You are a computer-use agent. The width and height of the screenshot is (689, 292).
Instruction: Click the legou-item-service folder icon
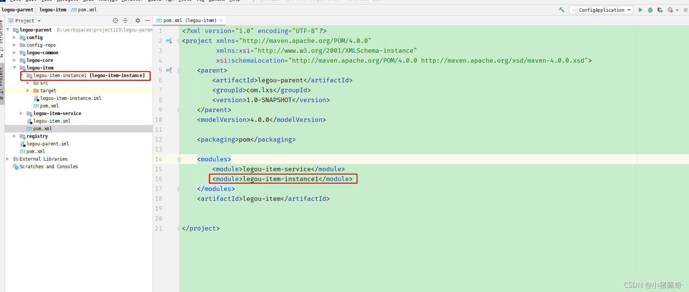[29, 113]
